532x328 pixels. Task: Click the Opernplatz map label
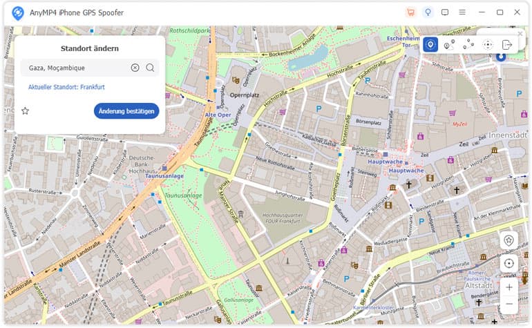point(245,95)
